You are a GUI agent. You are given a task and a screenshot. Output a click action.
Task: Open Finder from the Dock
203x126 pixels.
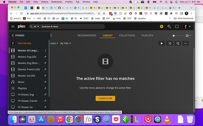pyautogui.click(x=13, y=119)
